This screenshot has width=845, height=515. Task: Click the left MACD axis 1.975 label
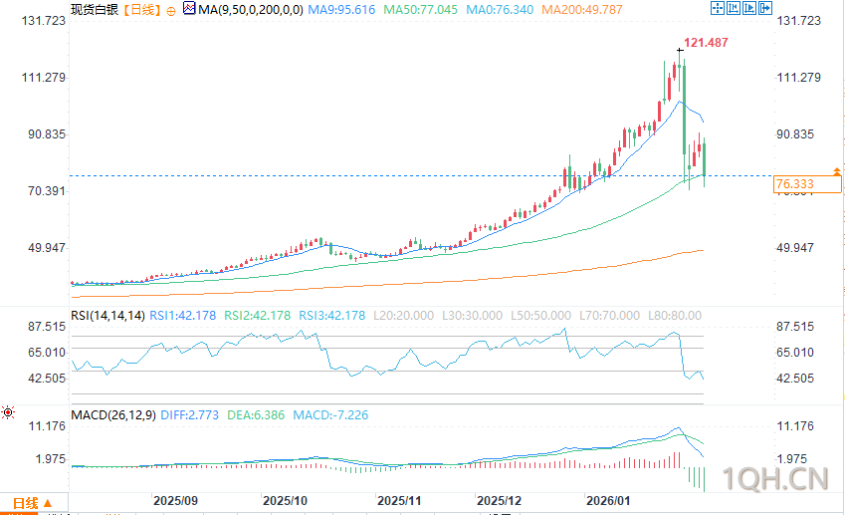(x=50, y=459)
